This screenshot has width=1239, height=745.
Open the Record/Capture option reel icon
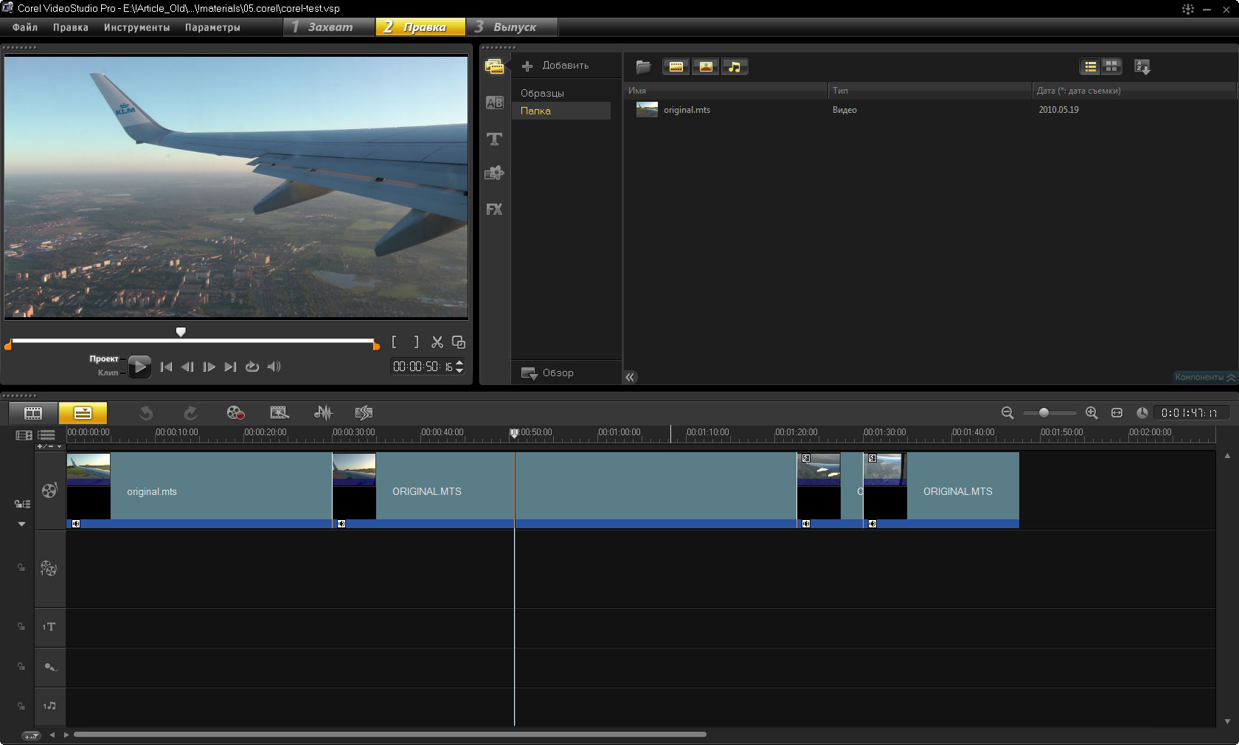point(235,413)
